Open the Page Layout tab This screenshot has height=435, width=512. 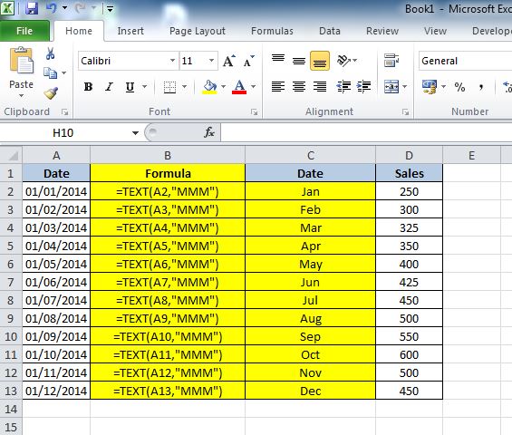(198, 31)
